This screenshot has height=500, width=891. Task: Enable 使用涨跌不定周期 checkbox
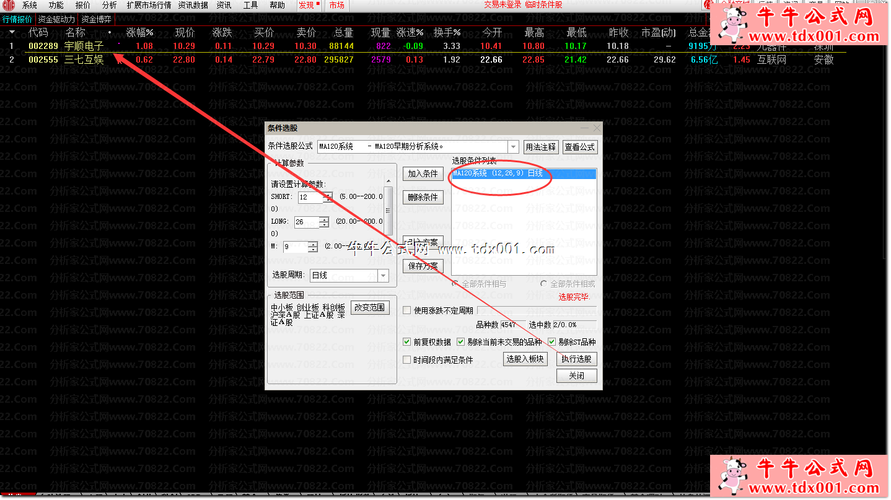click(407, 310)
